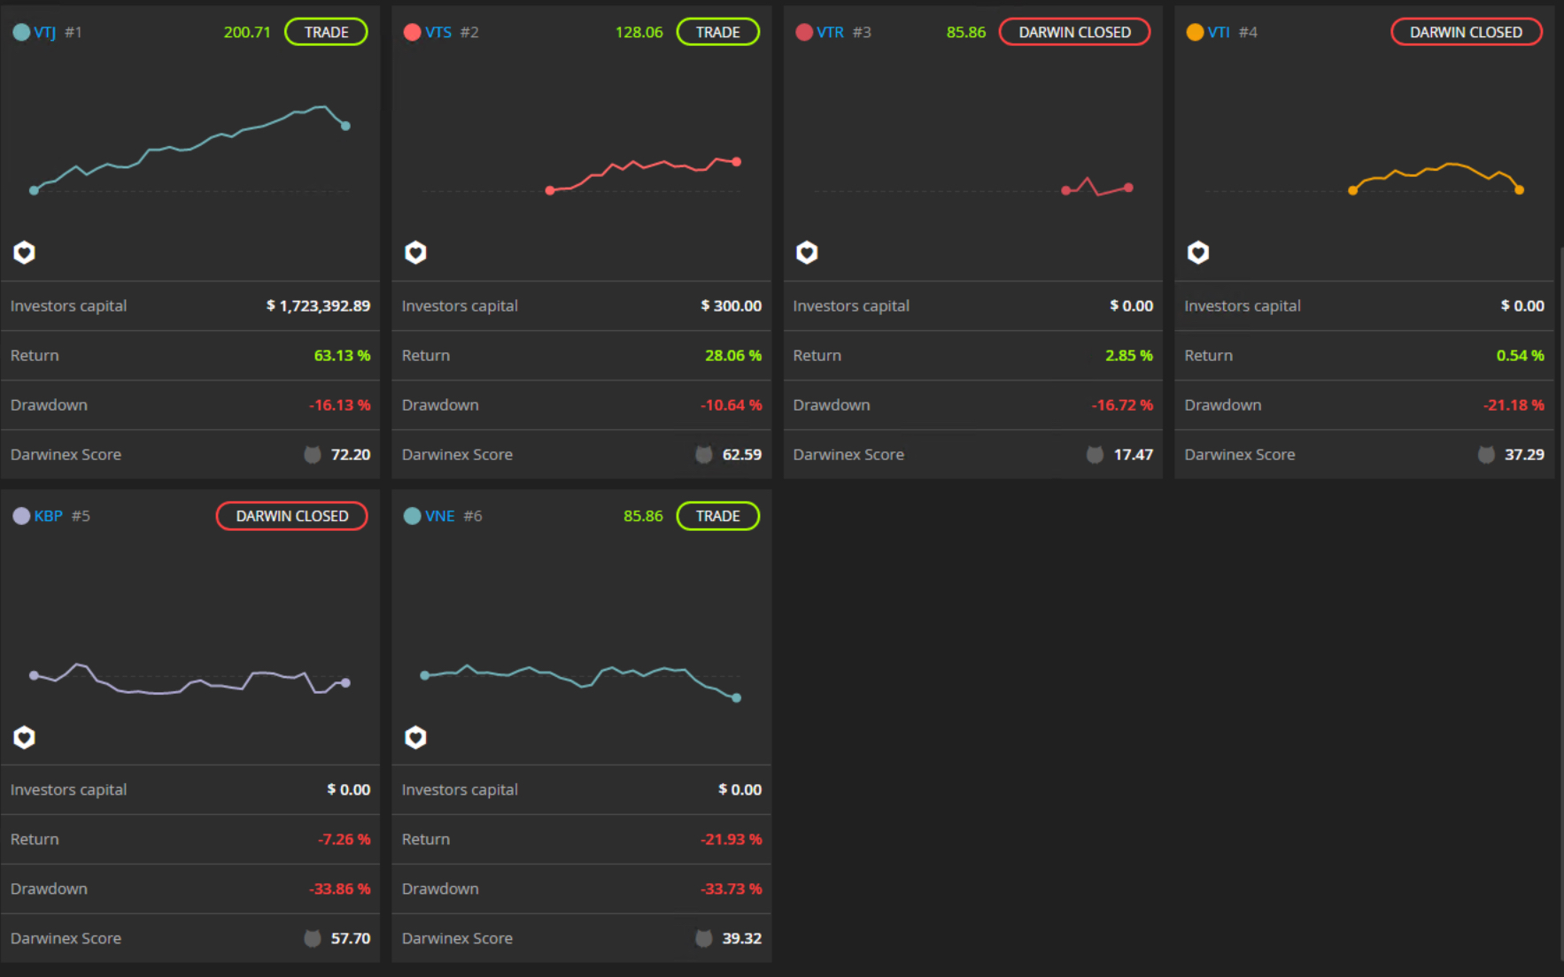Click the shield badge icon on VTR card
Screen dimensions: 1564x977
coord(807,253)
